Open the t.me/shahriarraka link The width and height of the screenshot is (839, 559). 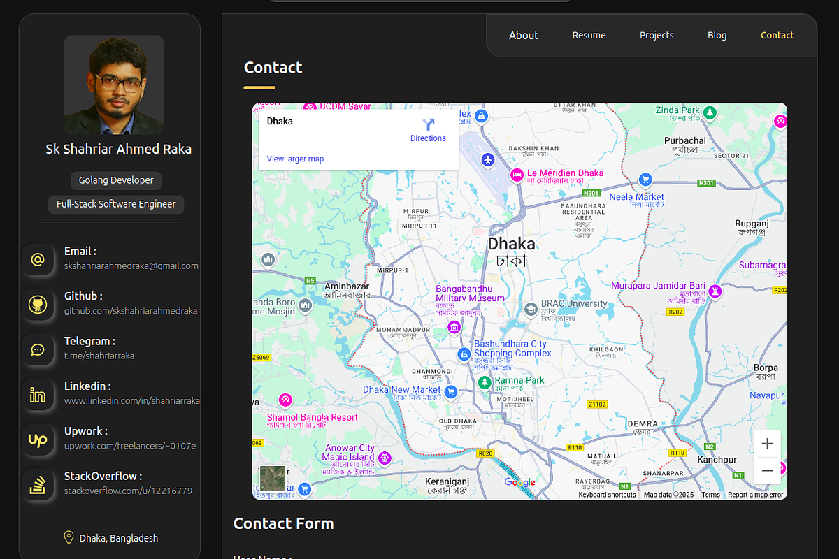(x=99, y=356)
